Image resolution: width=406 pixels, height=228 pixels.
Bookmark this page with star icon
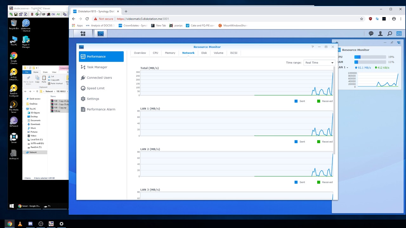362,19
